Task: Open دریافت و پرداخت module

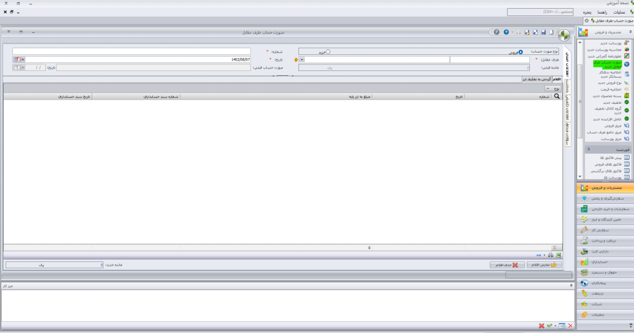Action: point(606,240)
